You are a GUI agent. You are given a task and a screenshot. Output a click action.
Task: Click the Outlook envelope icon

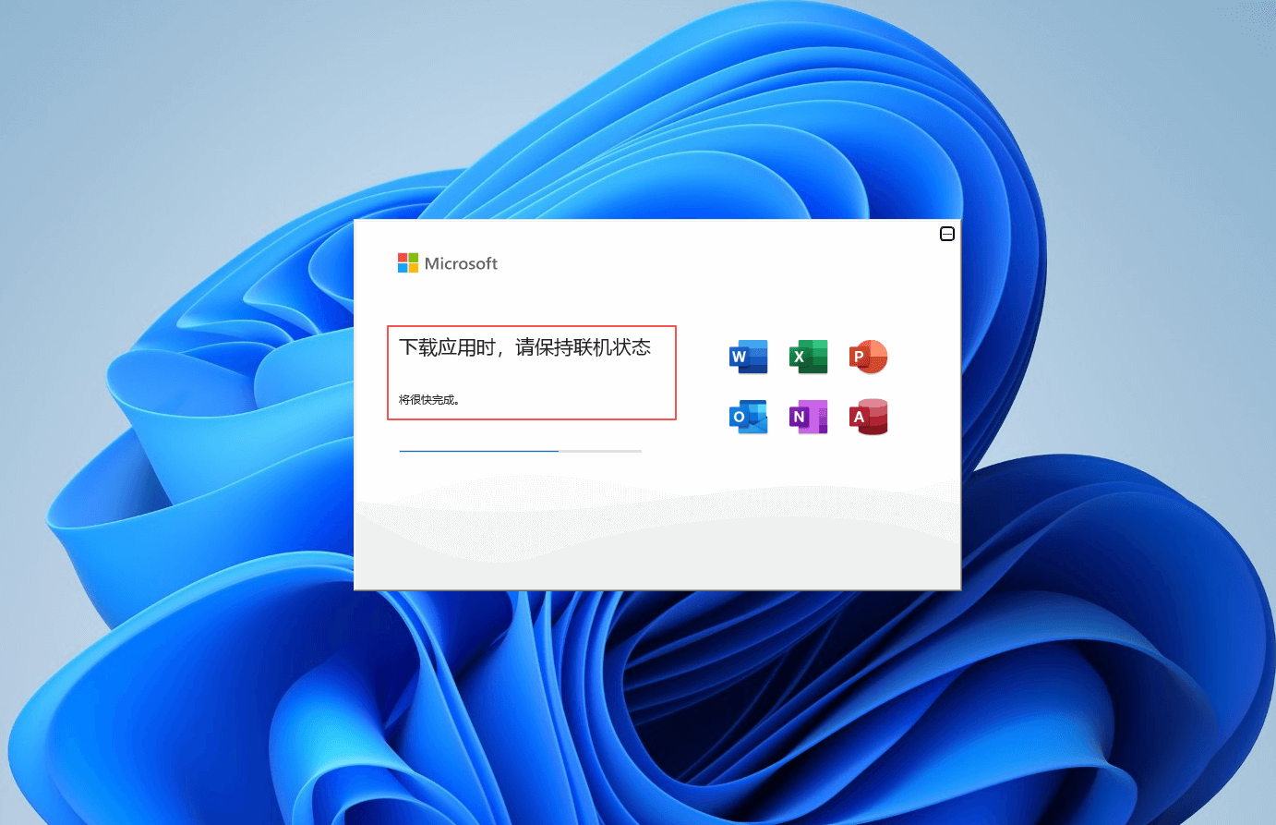coord(748,417)
